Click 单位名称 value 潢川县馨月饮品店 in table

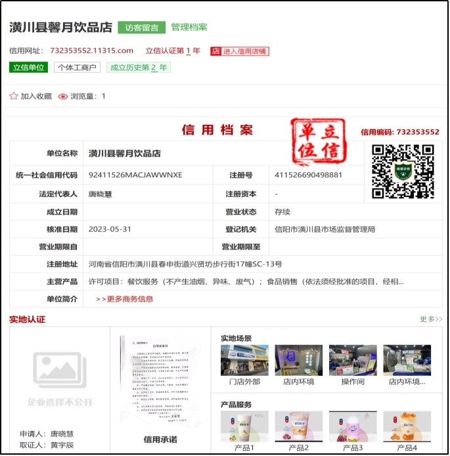point(125,153)
